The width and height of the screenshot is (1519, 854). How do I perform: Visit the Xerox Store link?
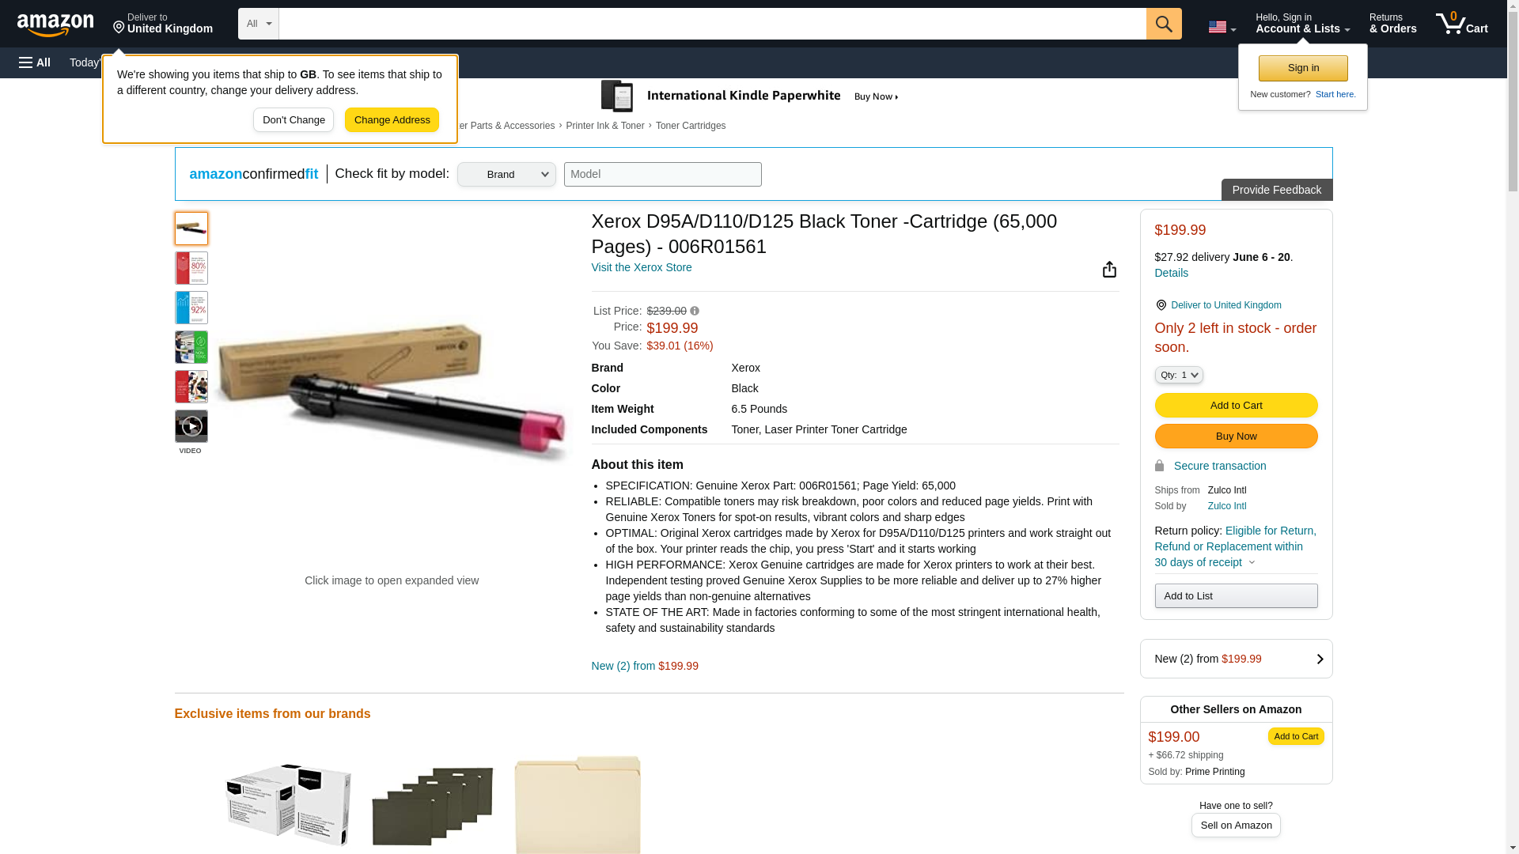[x=641, y=267]
